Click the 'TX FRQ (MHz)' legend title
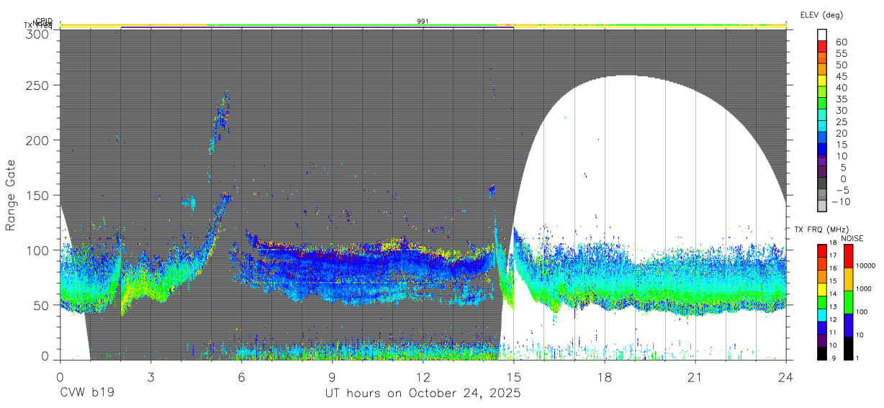Screen dimensions: 884x408 [821, 230]
